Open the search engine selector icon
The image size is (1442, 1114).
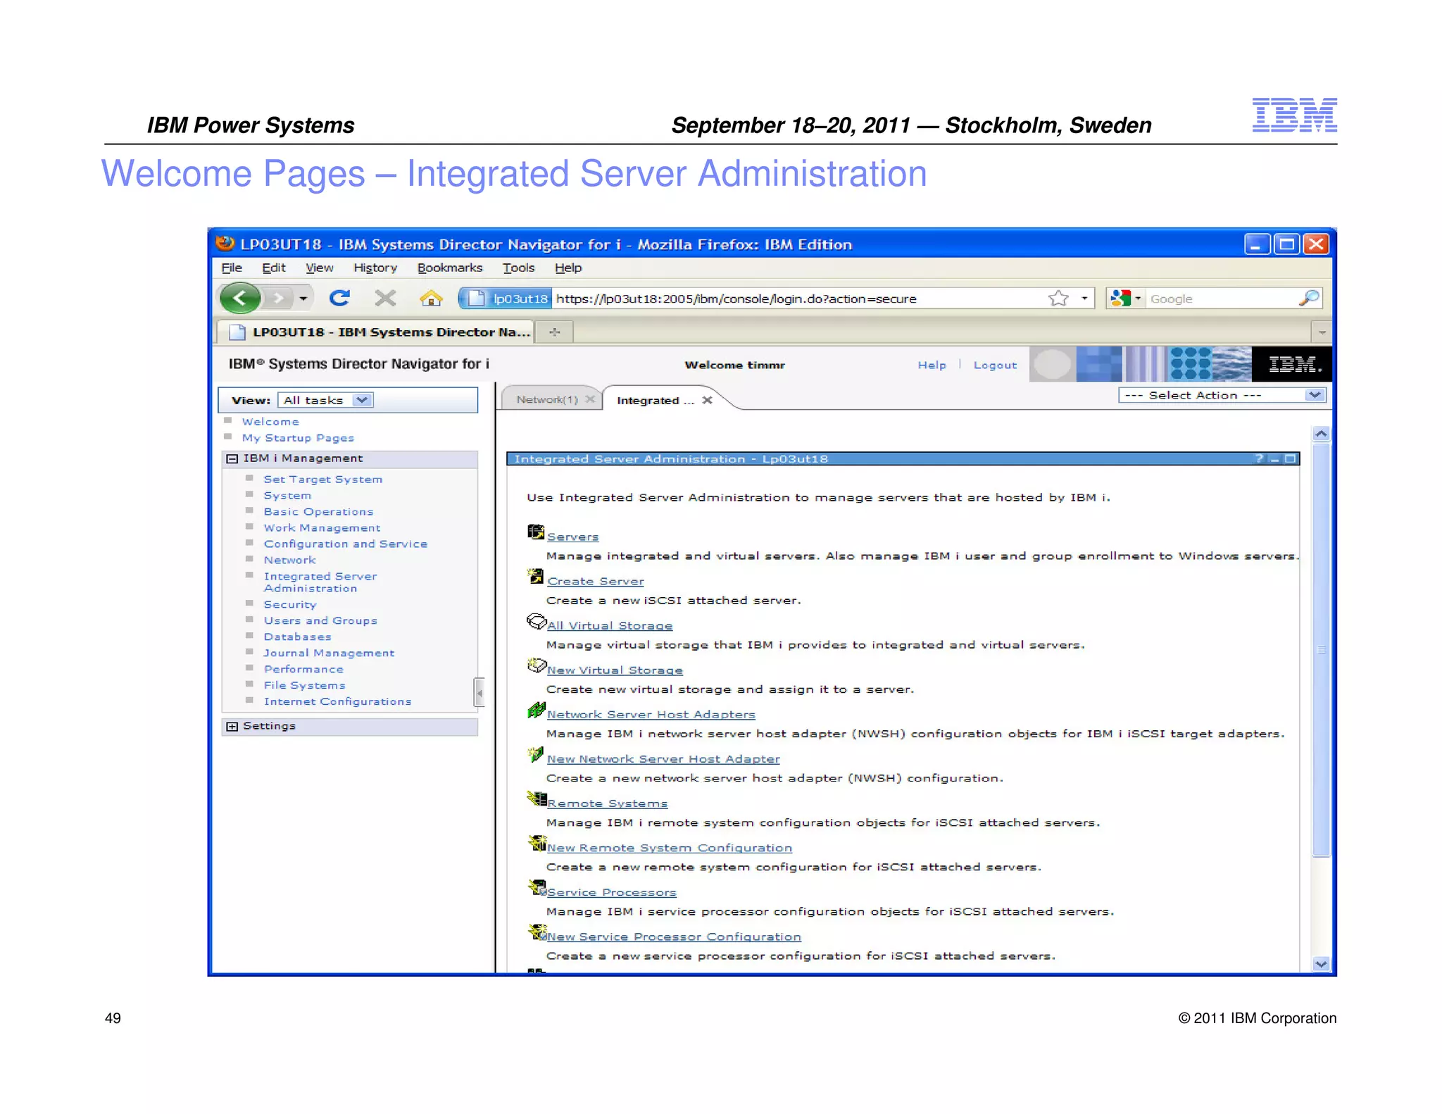coord(1125,299)
